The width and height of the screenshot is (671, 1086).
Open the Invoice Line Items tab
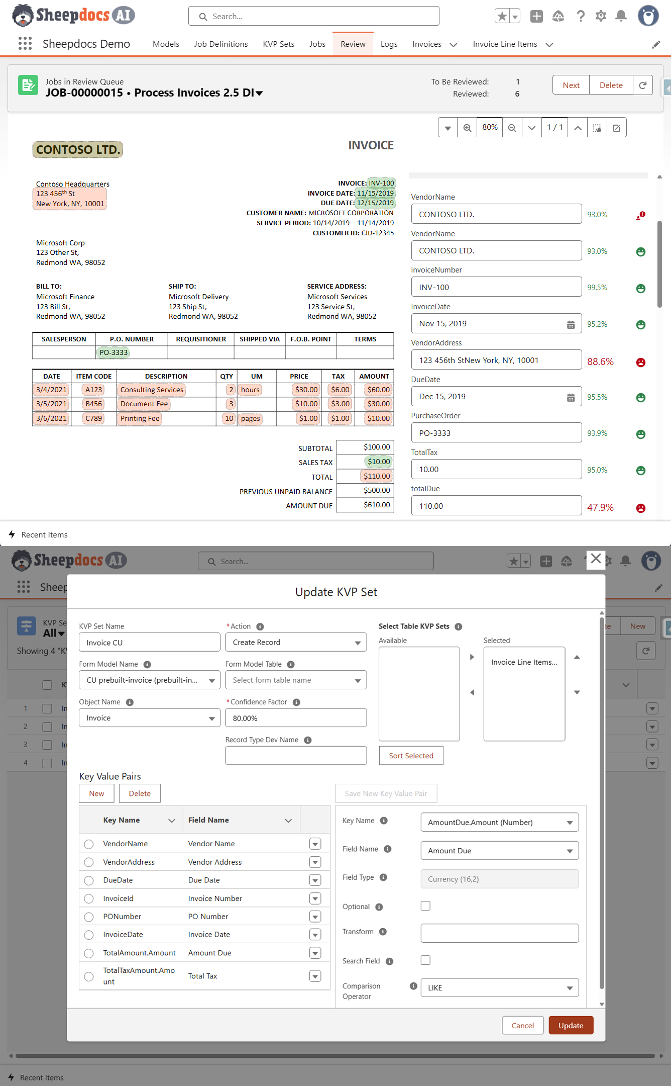505,44
